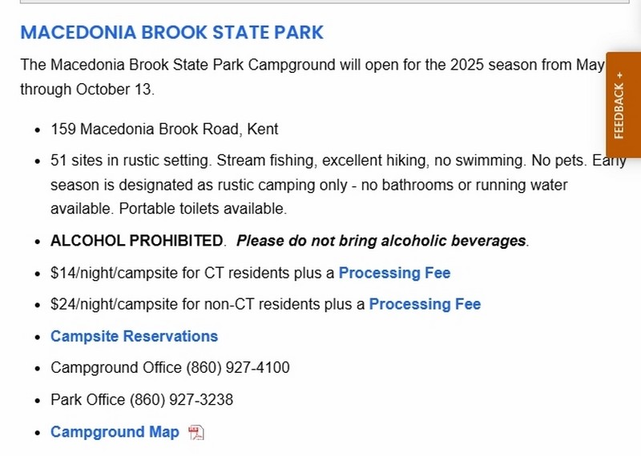This screenshot has height=456, width=641.
Task: Go to Campsite Reservations
Action: point(134,336)
